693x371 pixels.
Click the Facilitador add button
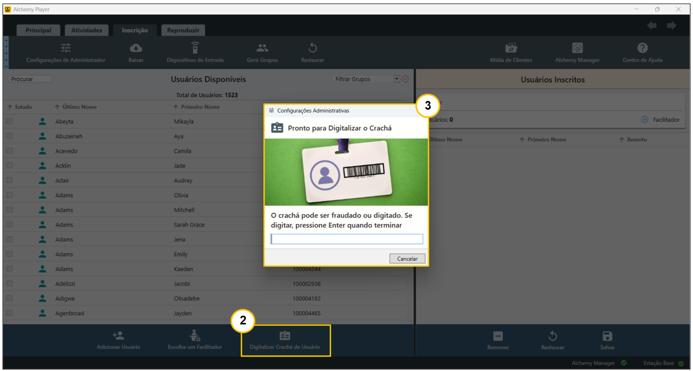(645, 120)
